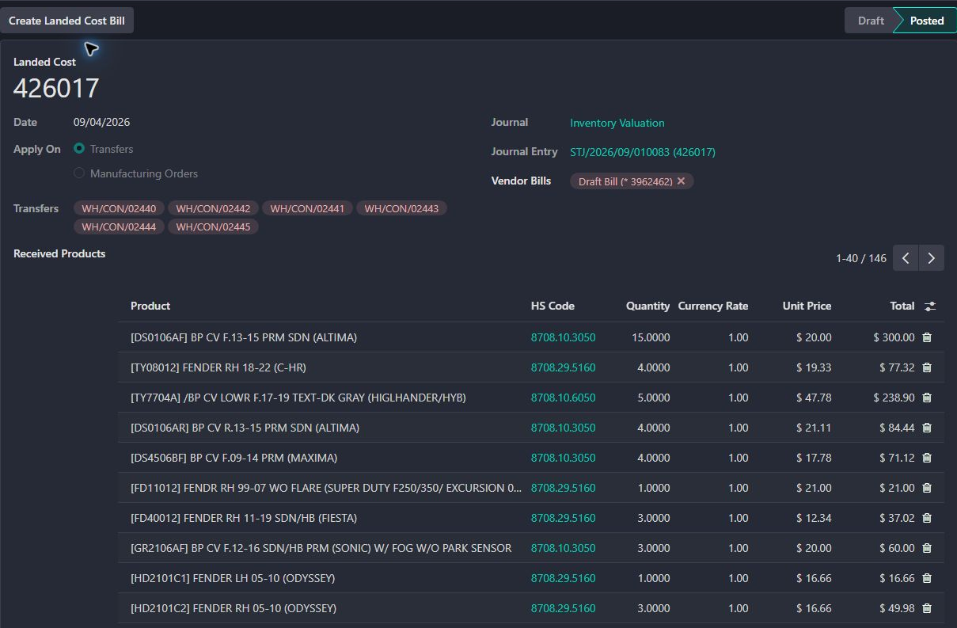
Task: Click total $ 238.90 cell
Action: click(894, 398)
